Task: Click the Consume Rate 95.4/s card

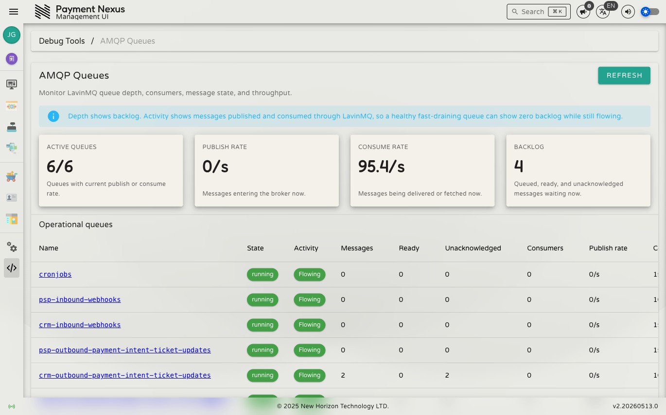Action: click(x=422, y=170)
